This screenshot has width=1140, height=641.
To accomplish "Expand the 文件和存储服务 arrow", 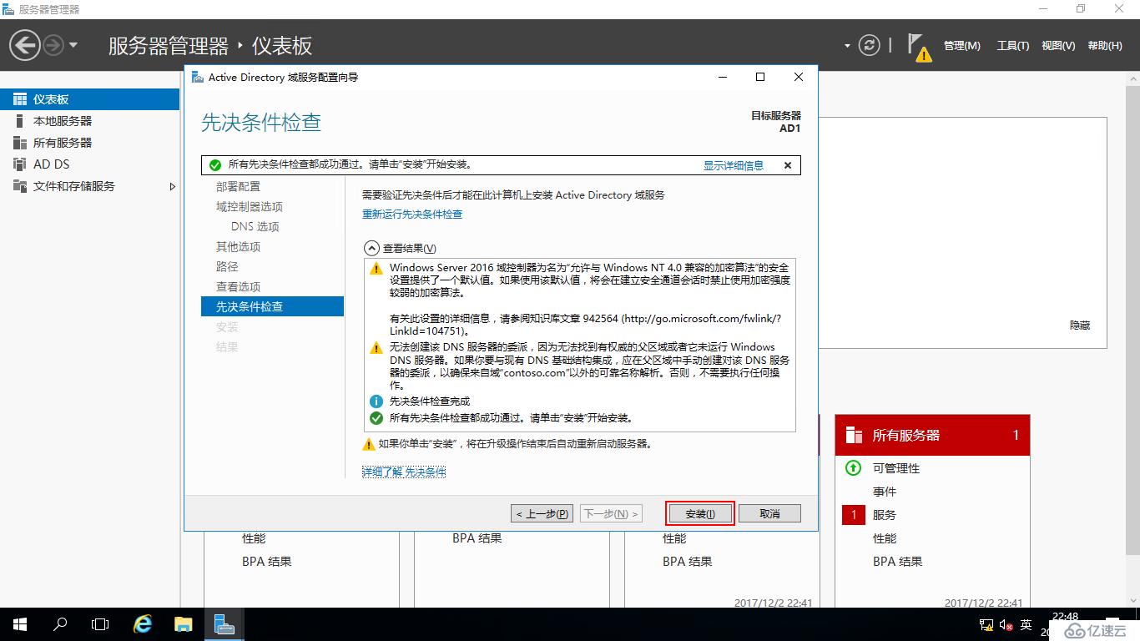I will click(x=173, y=186).
